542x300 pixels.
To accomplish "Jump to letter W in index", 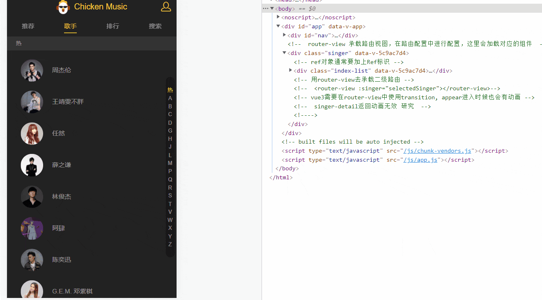I will click(x=170, y=220).
